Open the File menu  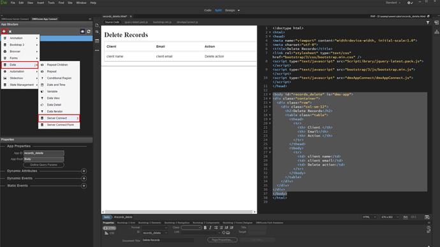coord(13,3)
